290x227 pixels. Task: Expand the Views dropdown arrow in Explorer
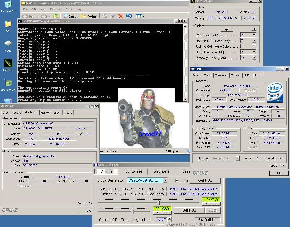tap(143, 16)
